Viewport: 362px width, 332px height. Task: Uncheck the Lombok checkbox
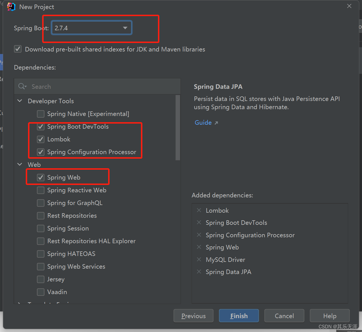point(41,139)
